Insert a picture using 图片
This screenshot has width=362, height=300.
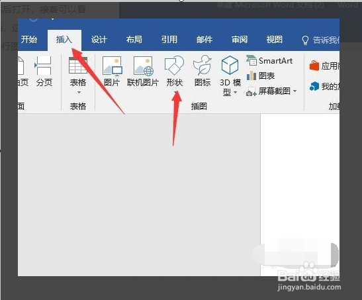point(112,72)
